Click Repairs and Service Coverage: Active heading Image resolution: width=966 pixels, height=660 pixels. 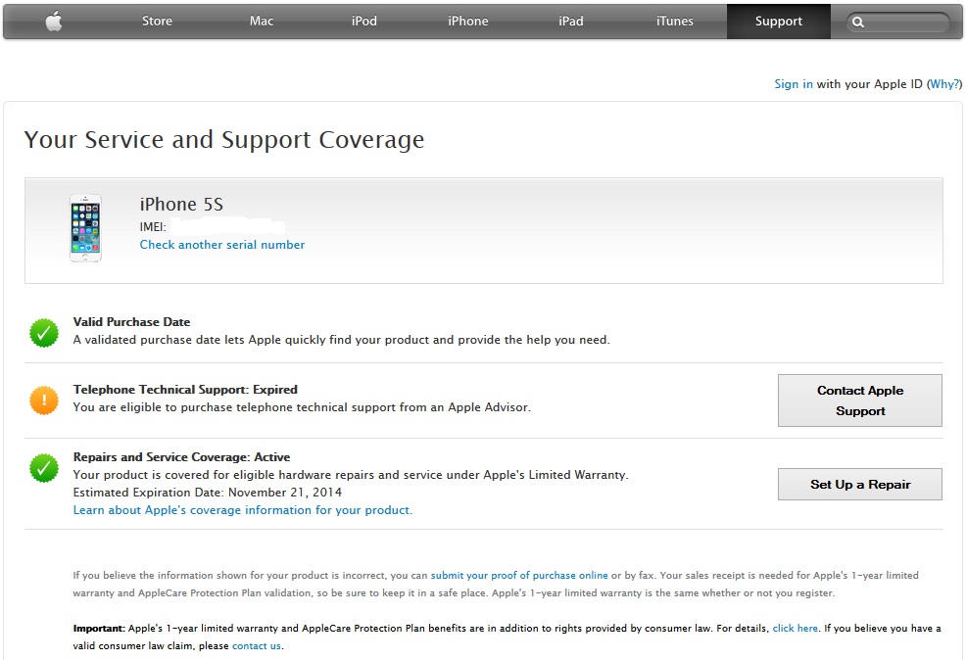(182, 457)
